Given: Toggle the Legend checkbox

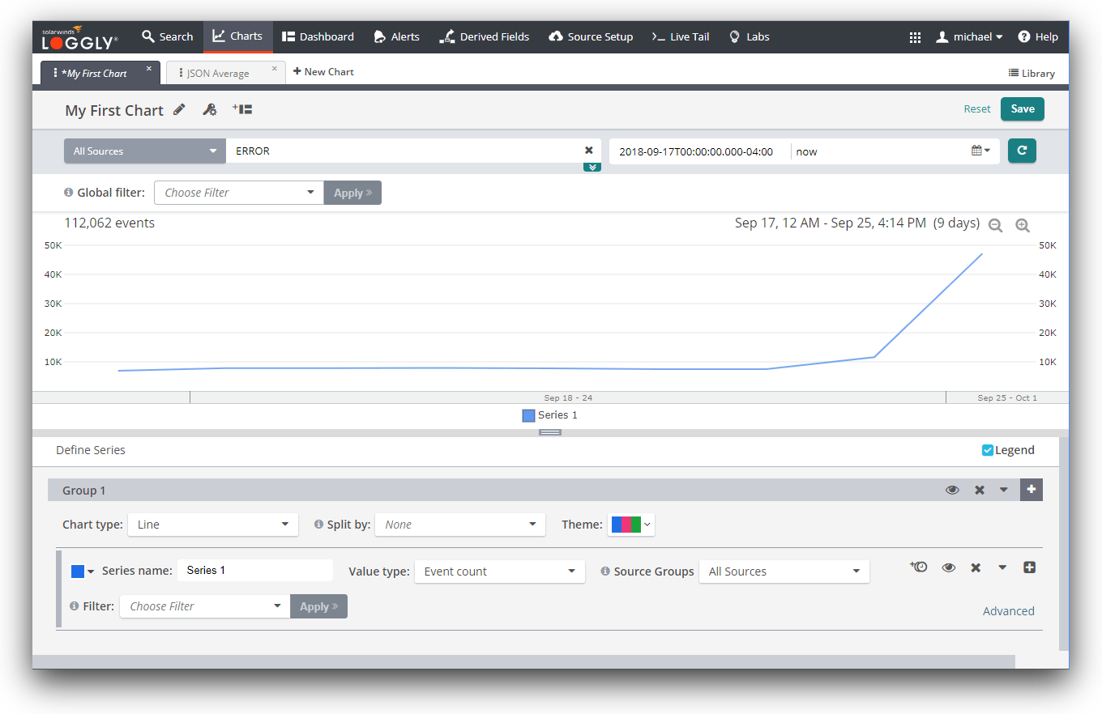Looking at the screenshot, I should (987, 450).
